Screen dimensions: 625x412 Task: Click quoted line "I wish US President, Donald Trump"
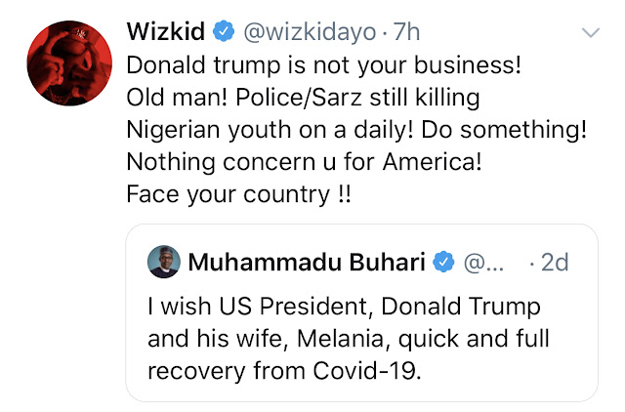[x=345, y=308]
